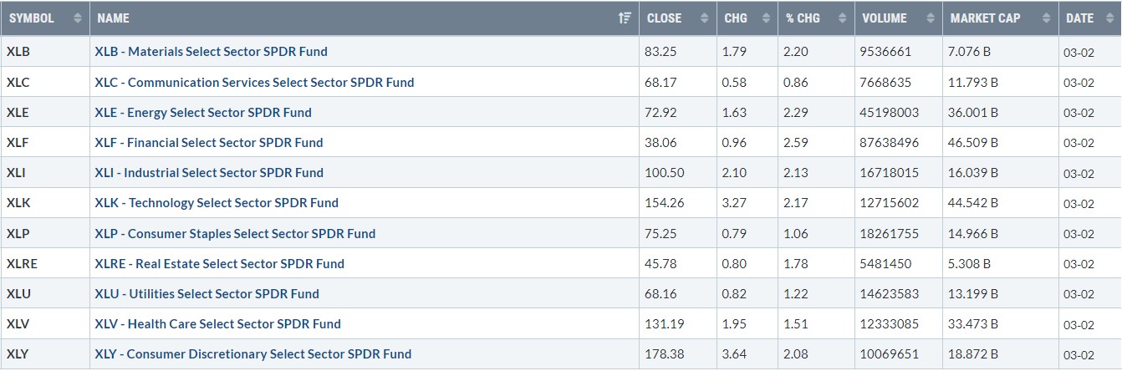The width and height of the screenshot is (1122, 371).
Task: Click the Name column active sort icon
Action: click(x=624, y=18)
